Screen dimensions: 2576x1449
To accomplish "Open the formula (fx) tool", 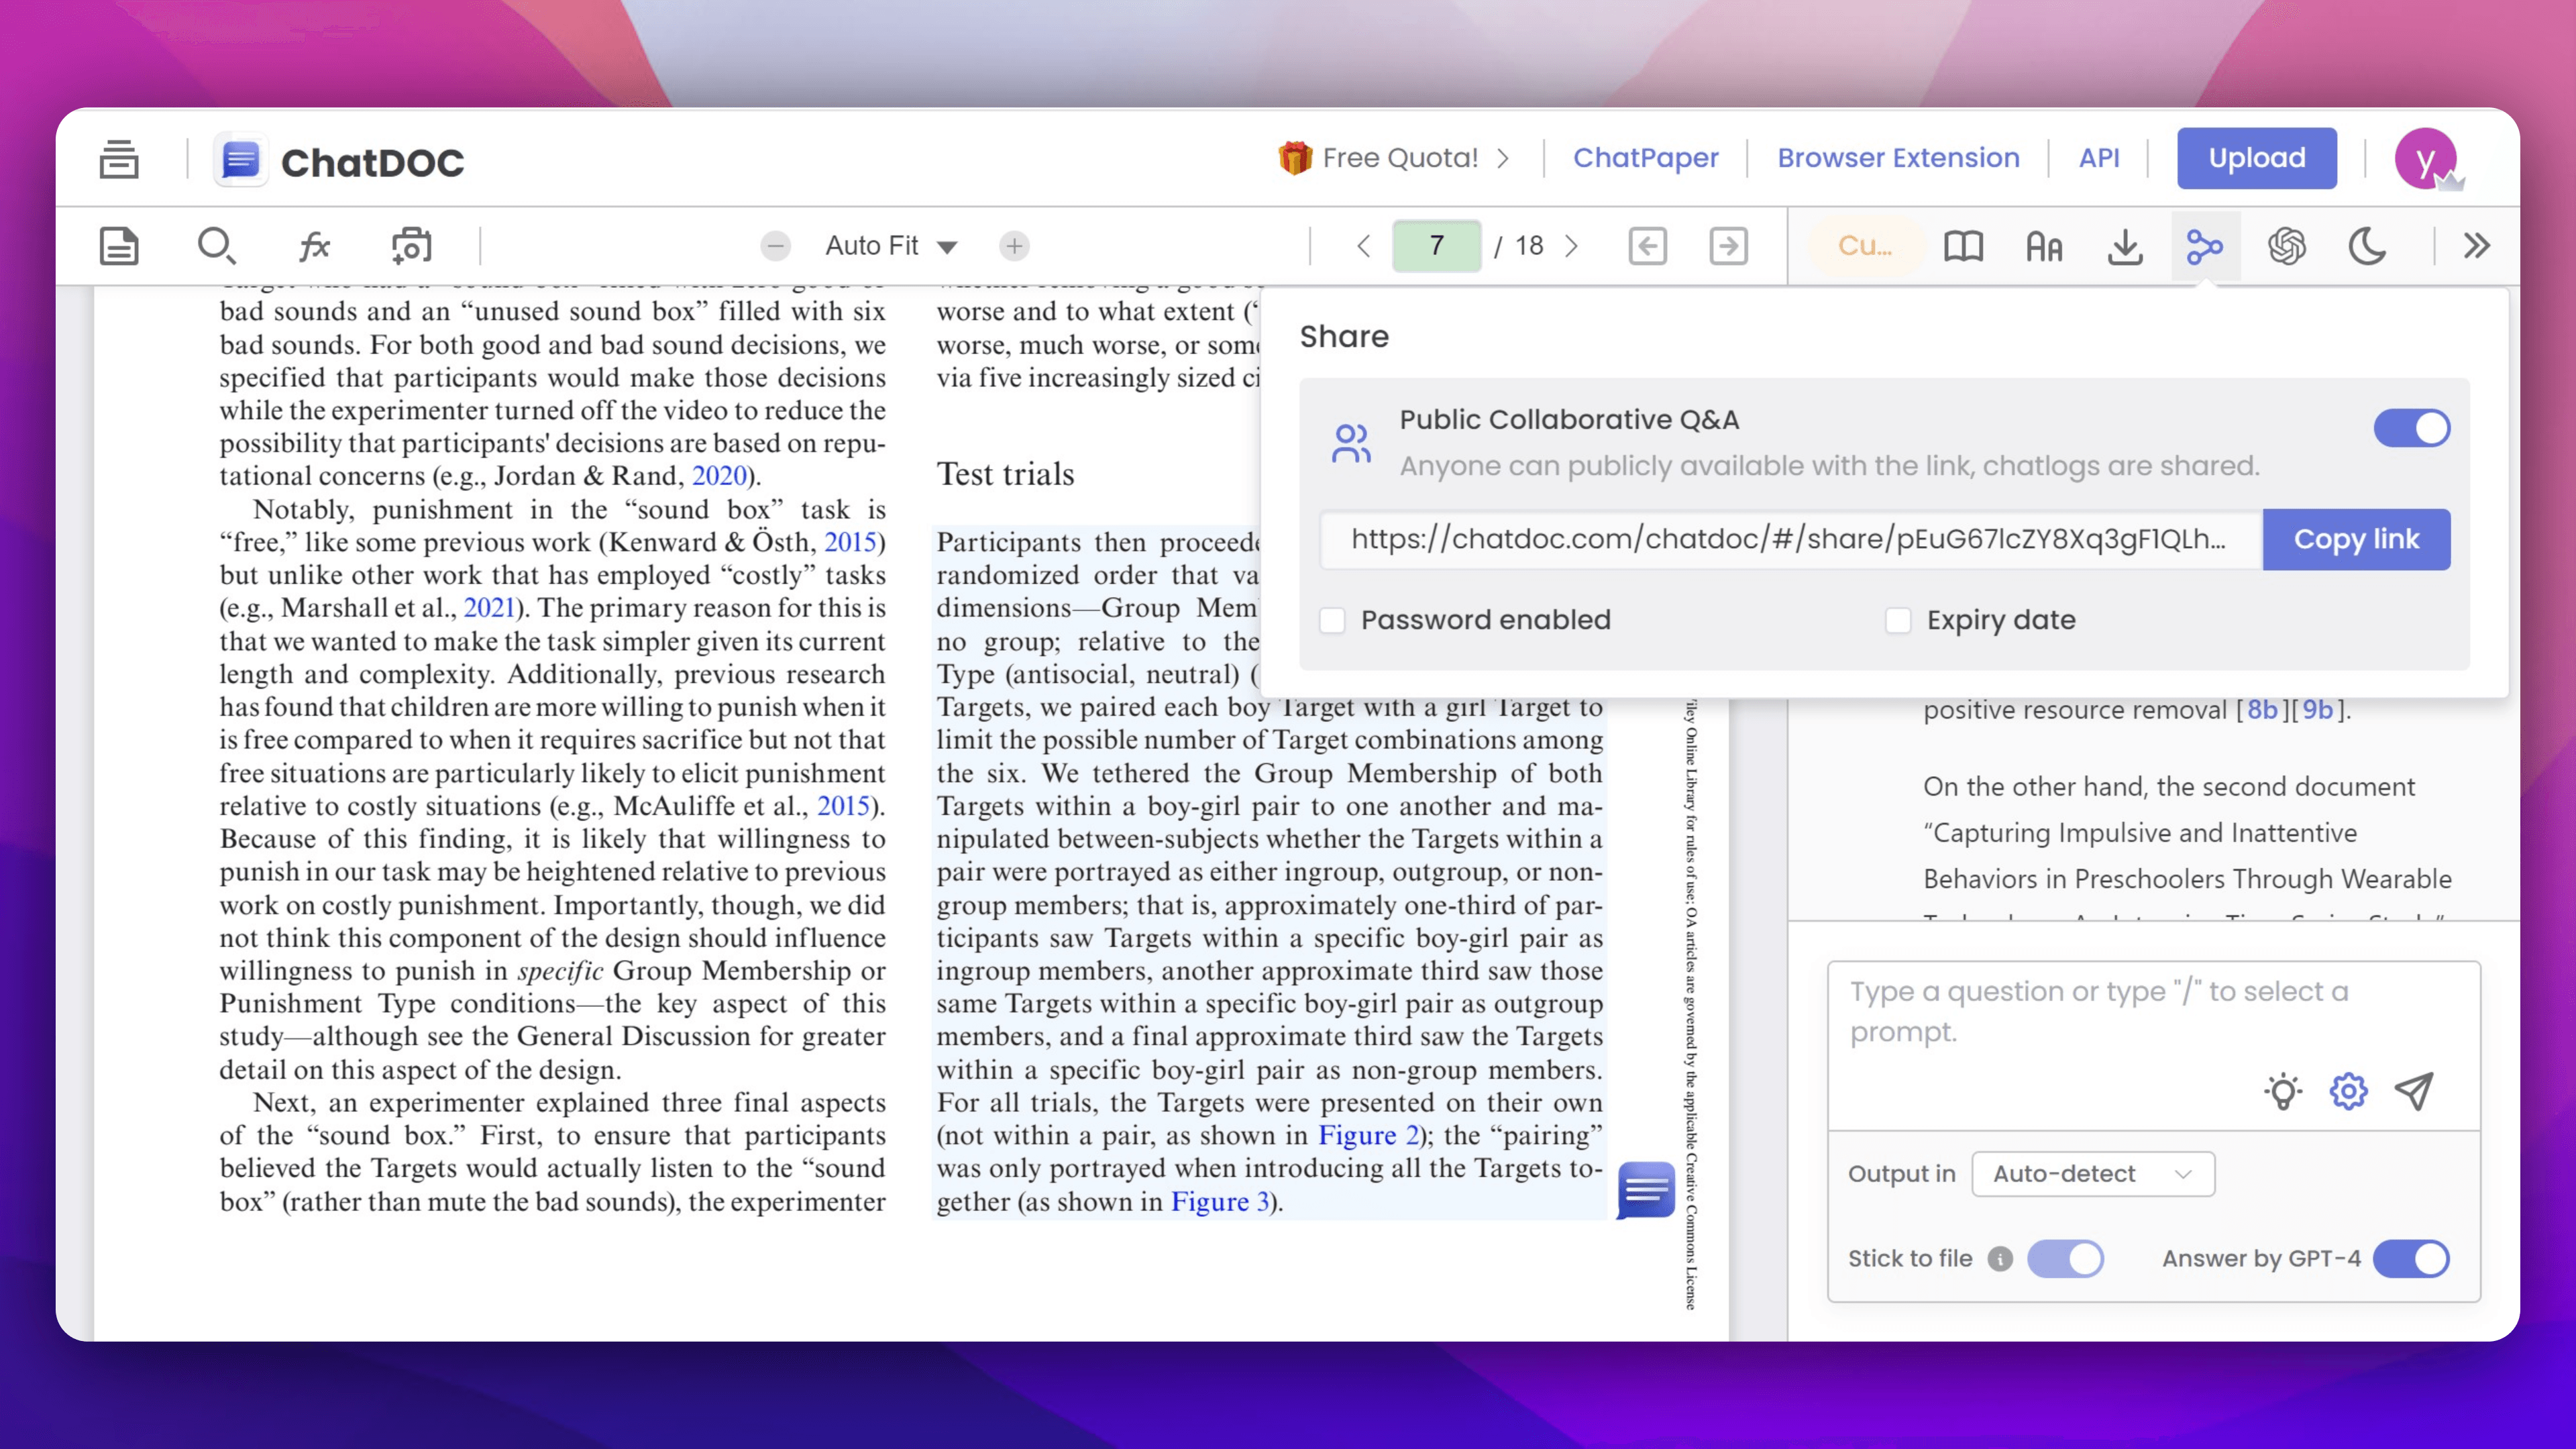I will [314, 245].
